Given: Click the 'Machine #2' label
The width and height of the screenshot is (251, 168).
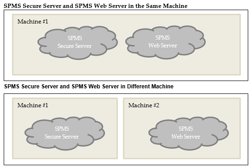Looking at the screenshot, I should point(144,105).
